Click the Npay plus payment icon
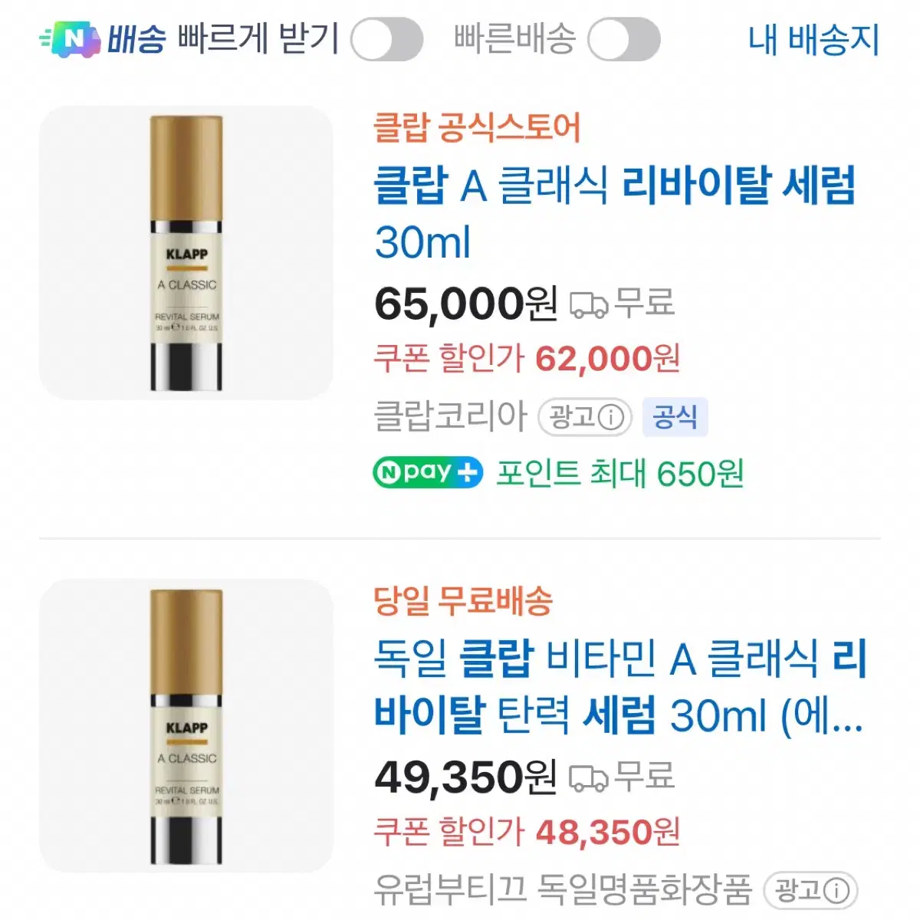Screen dimensions: 920x920 pos(426,472)
